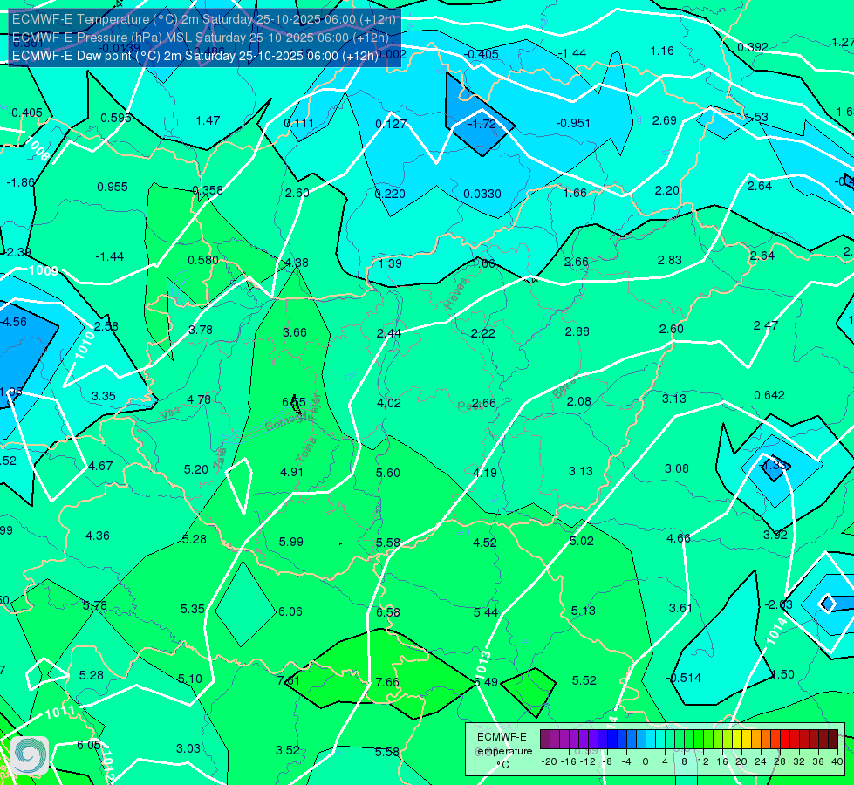This screenshot has height=785, width=854.
Task: Click the 3.35 temperature value
Action: point(104,396)
